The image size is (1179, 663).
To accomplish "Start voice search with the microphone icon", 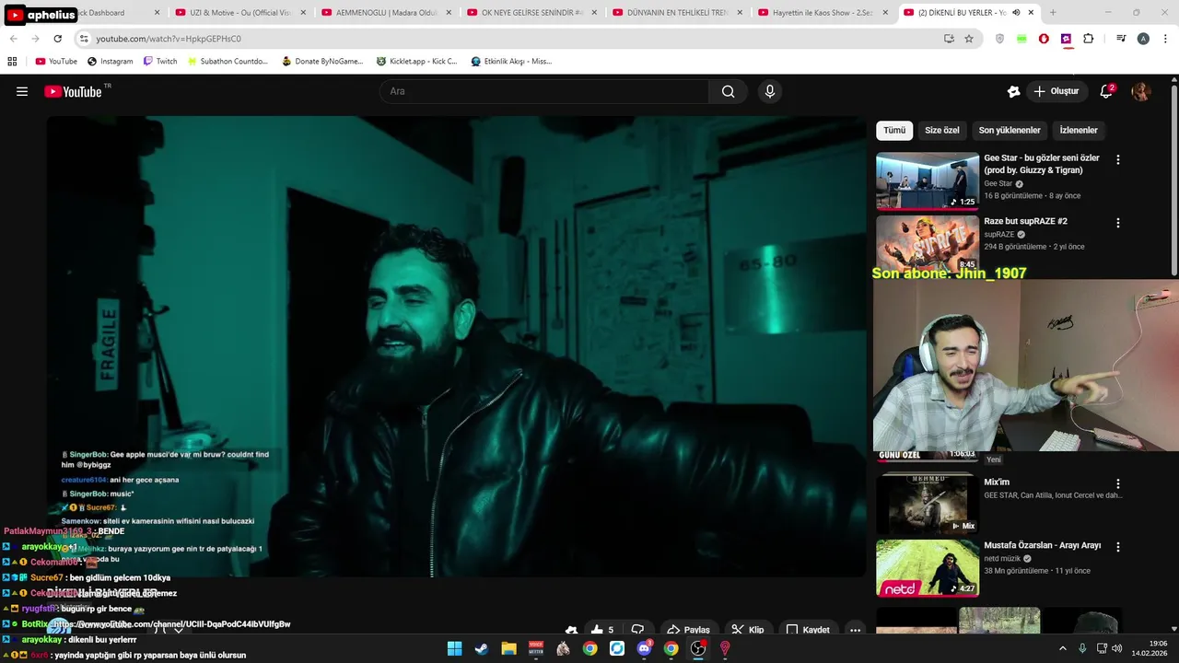I will [770, 91].
